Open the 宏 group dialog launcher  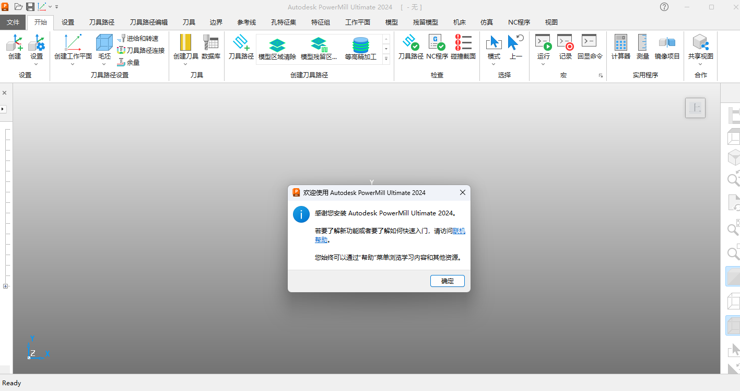[x=601, y=76]
